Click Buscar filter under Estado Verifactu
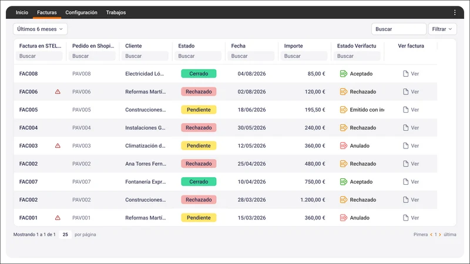470x264 pixels. pyautogui.click(x=357, y=56)
